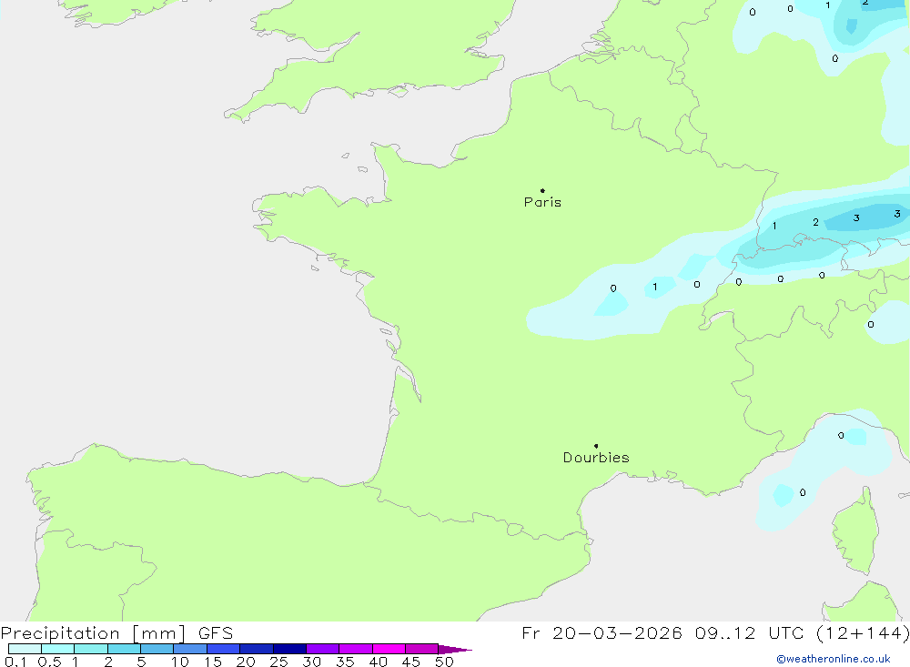Viewport: 910px width, 667px height.
Task: Click the GFS model name label
Action: click(216, 633)
